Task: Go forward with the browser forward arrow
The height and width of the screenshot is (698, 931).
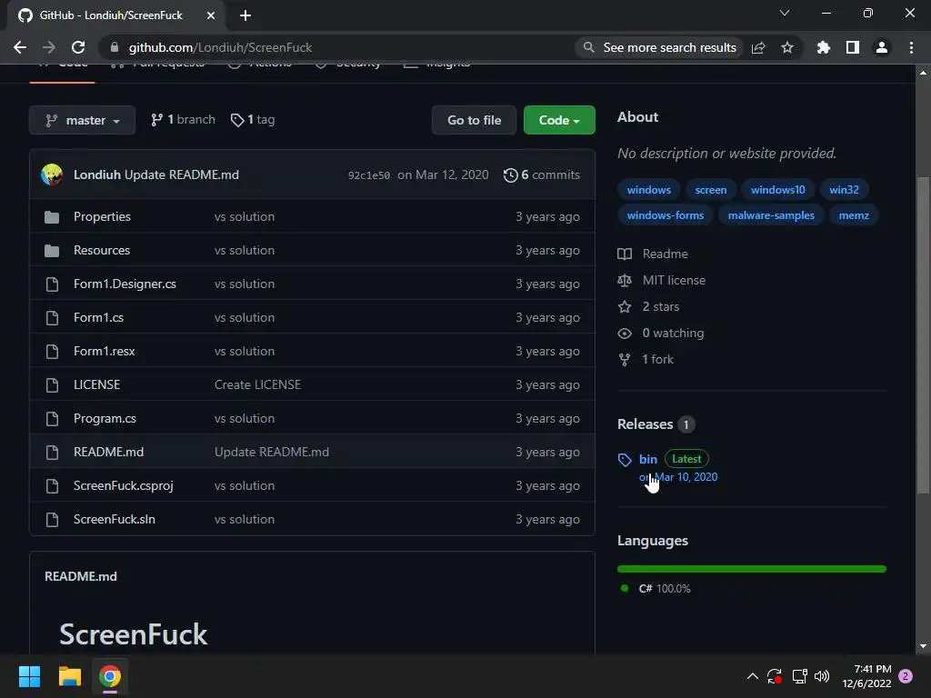Action: (49, 47)
